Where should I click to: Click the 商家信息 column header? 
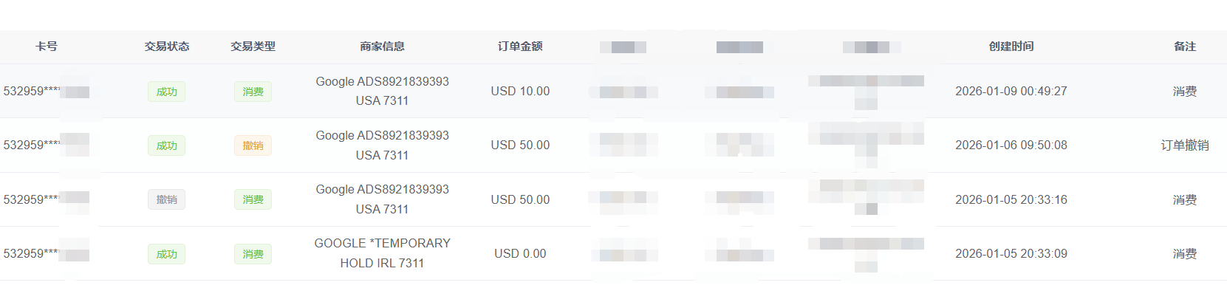pos(382,47)
